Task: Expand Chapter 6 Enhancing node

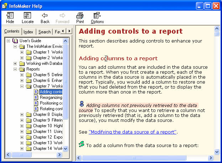Action: (x=22, y=80)
